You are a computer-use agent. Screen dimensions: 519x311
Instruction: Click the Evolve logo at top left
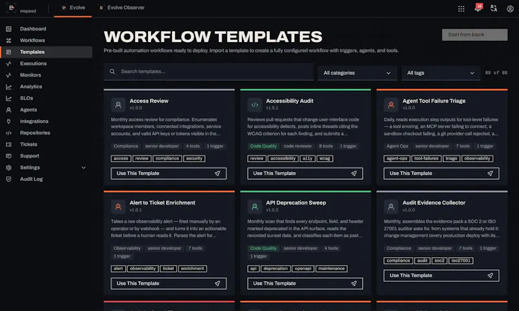(11, 8)
